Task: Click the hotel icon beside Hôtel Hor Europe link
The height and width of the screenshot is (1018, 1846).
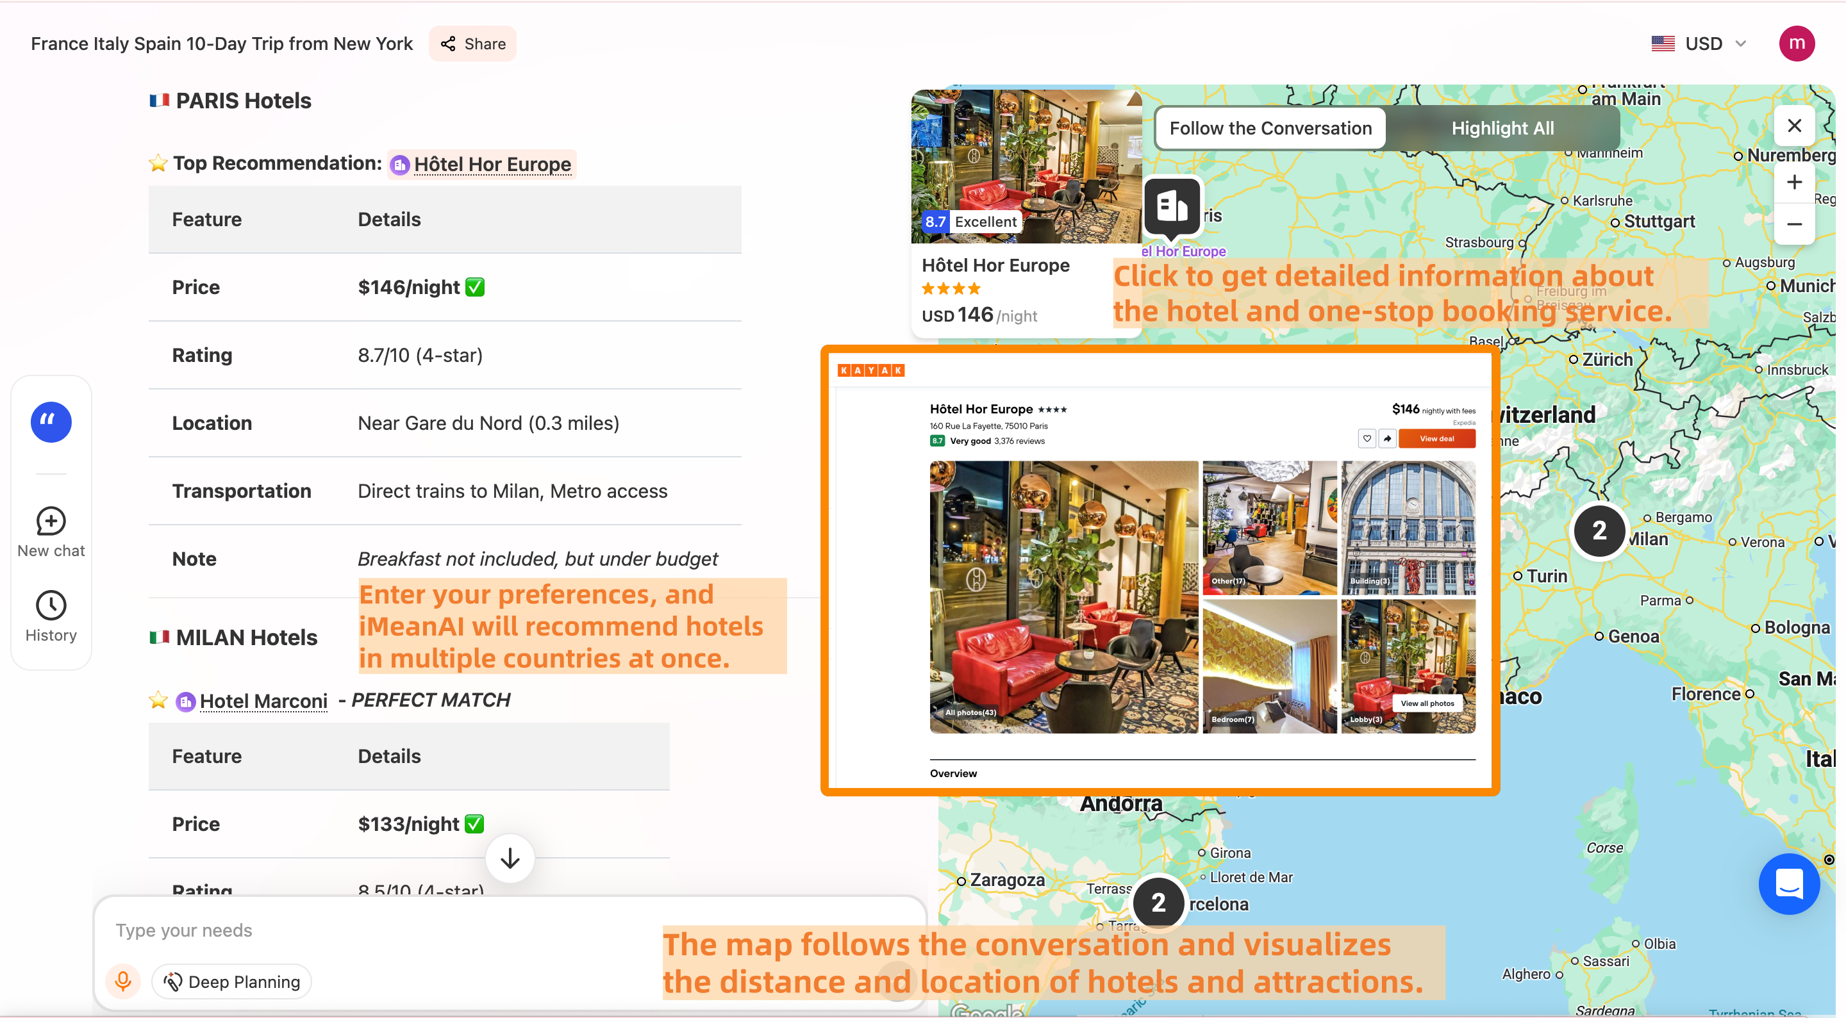Action: 400,165
